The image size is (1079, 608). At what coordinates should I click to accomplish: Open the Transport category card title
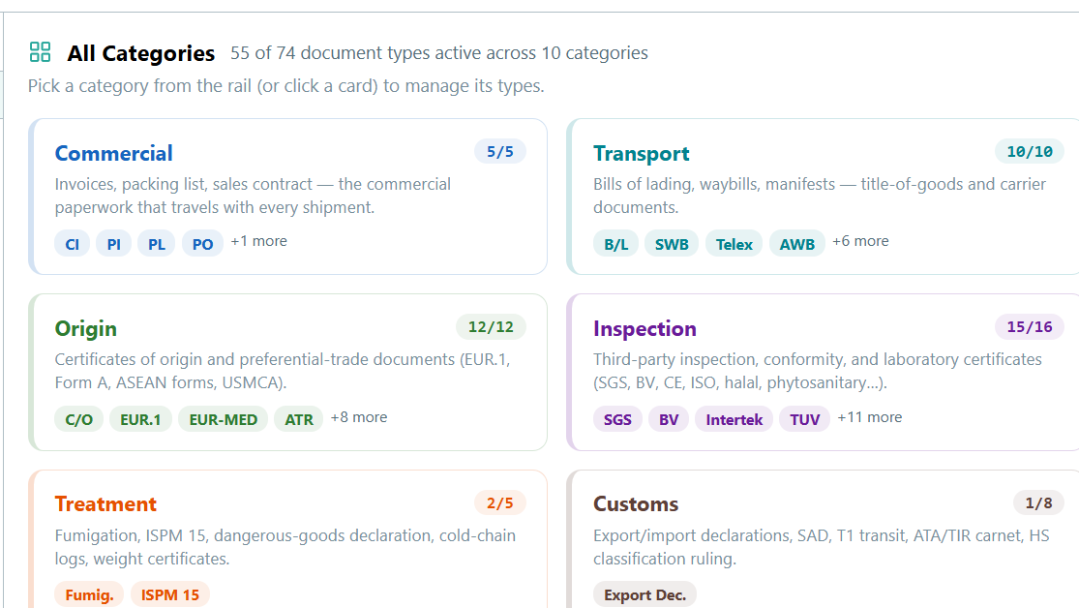pyautogui.click(x=642, y=153)
